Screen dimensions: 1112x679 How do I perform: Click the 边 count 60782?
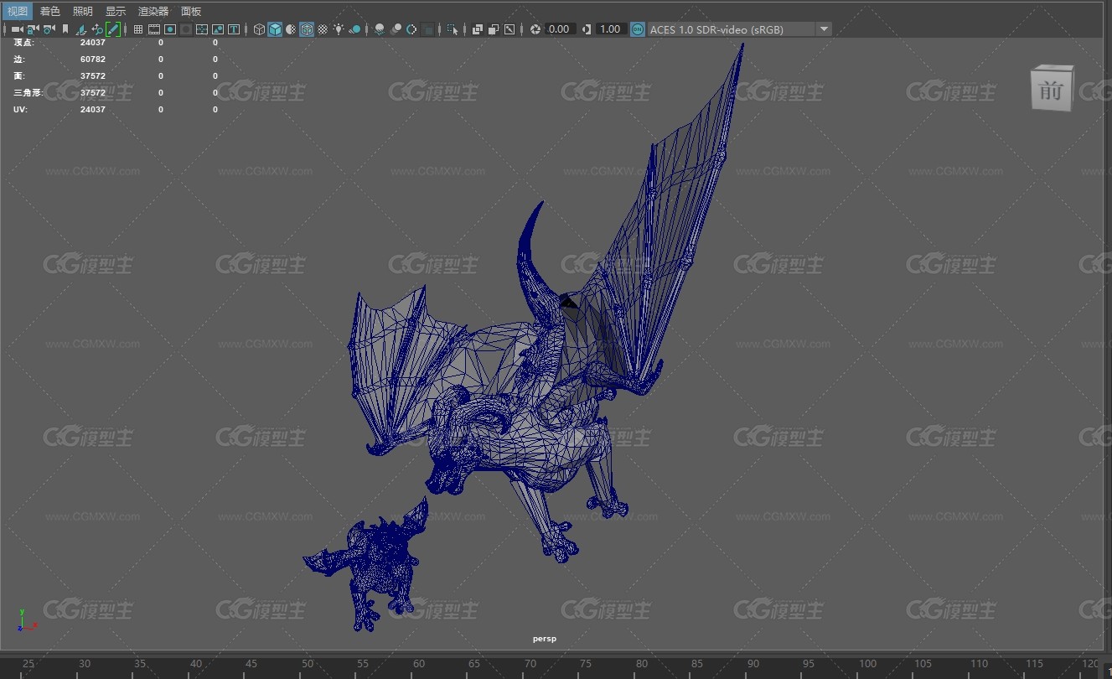tap(93, 59)
